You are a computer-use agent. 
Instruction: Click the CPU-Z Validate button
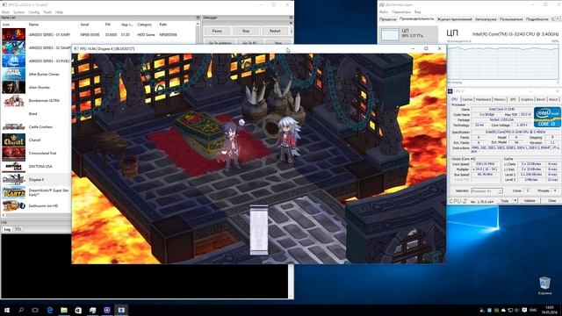coord(530,201)
